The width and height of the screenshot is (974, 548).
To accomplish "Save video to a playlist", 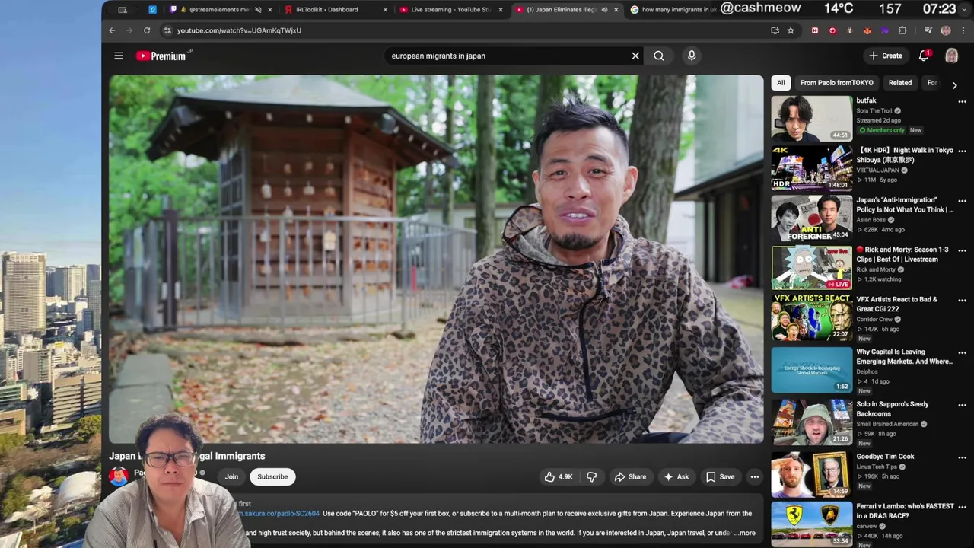I will (x=720, y=477).
